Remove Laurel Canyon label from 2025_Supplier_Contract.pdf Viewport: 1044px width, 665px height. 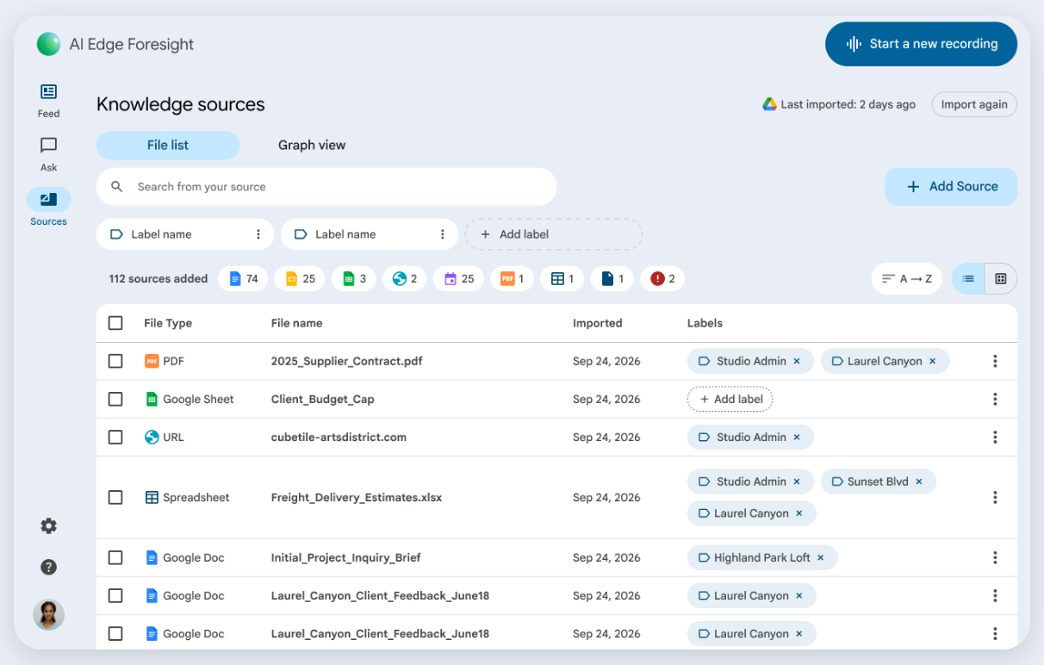pyautogui.click(x=932, y=361)
